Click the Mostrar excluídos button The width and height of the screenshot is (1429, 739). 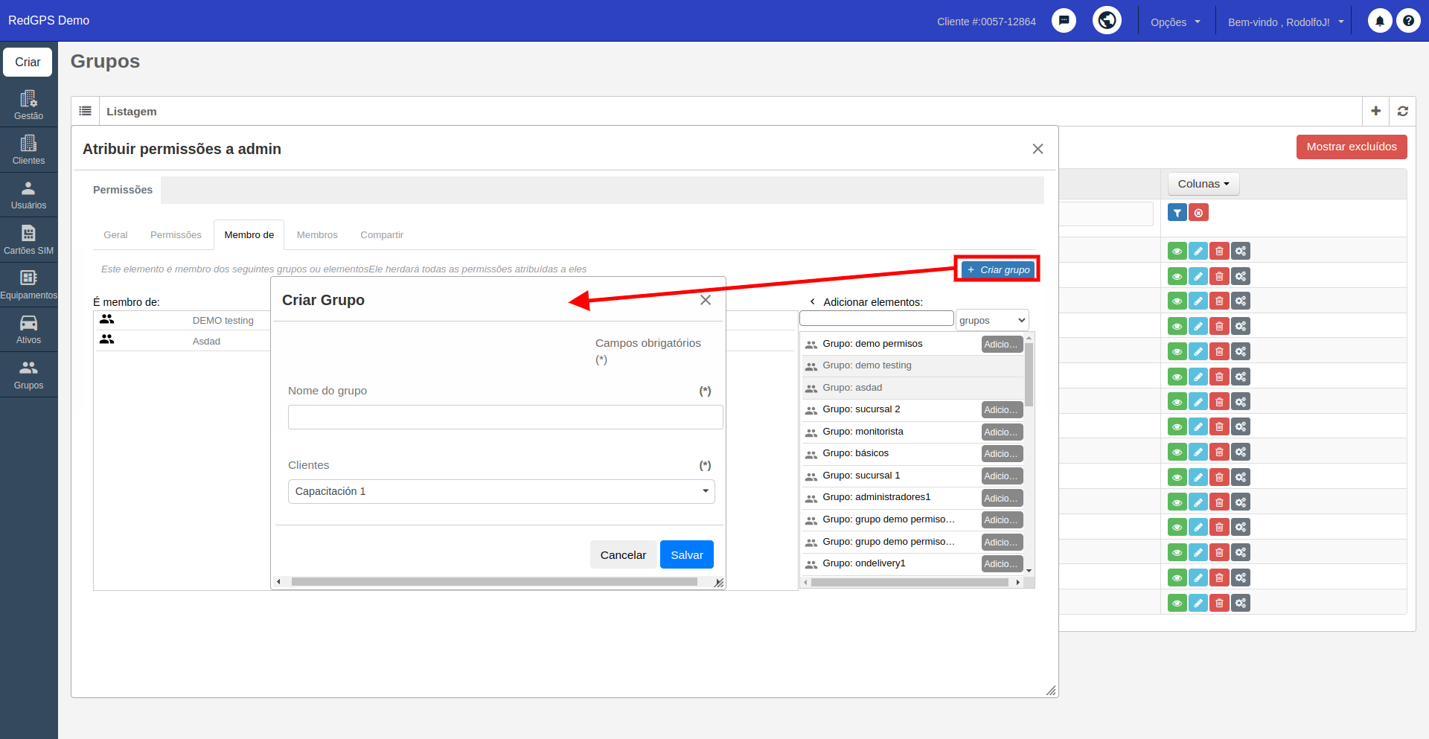point(1352,147)
